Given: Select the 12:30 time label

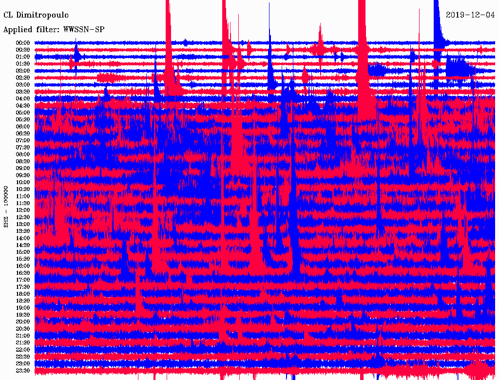Looking at the screenshot, I should click(22, 217).
